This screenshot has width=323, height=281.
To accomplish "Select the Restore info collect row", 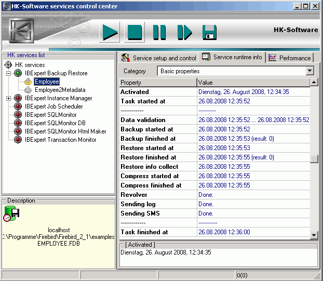I will pyautogui.click(x=214, y=167).
